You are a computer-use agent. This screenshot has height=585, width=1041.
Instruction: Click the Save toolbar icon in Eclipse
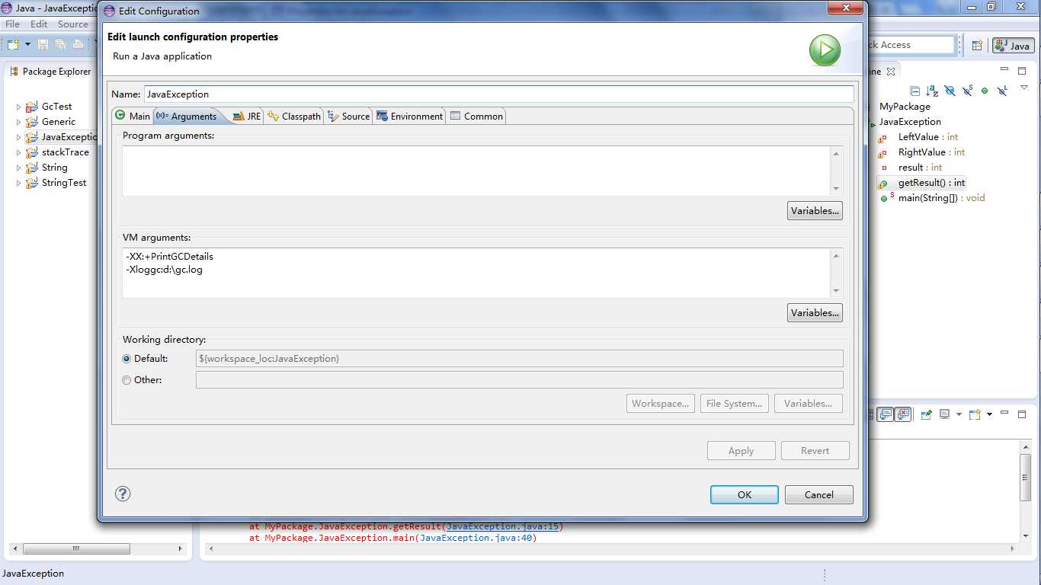[43, 45]
